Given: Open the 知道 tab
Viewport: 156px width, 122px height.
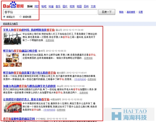Looking at the screenshot, I should pos(51,7).
